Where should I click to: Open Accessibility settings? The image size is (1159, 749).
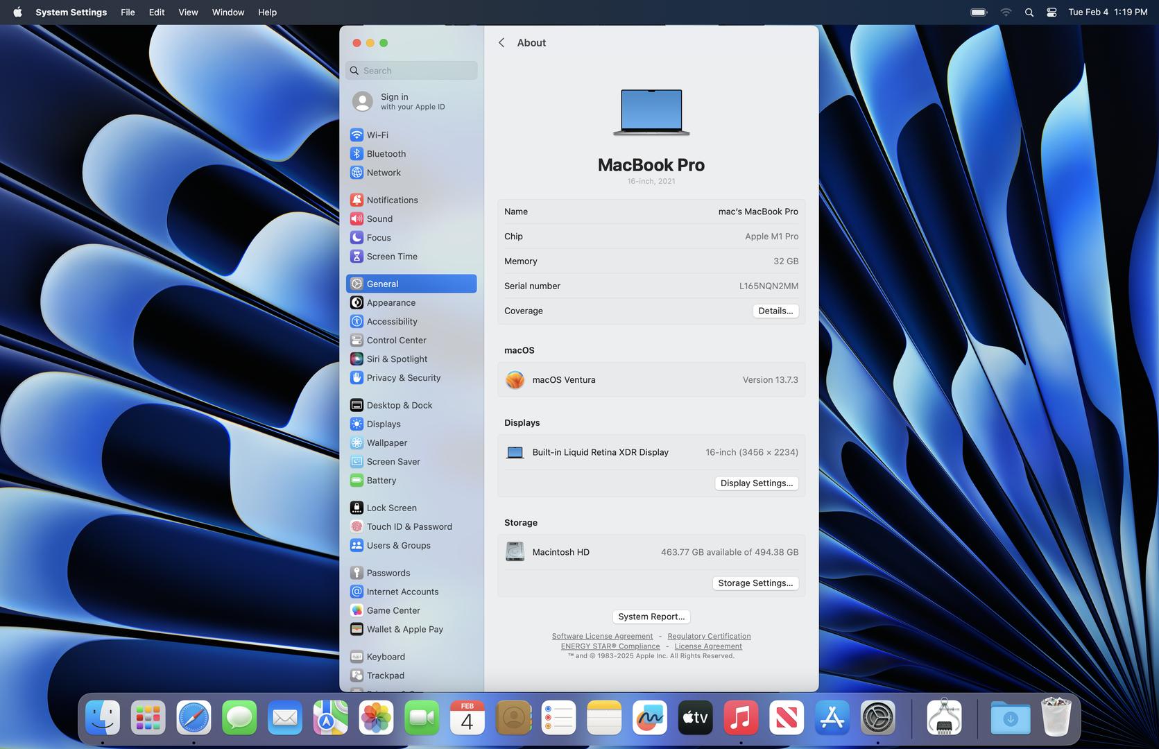[411, 321]
